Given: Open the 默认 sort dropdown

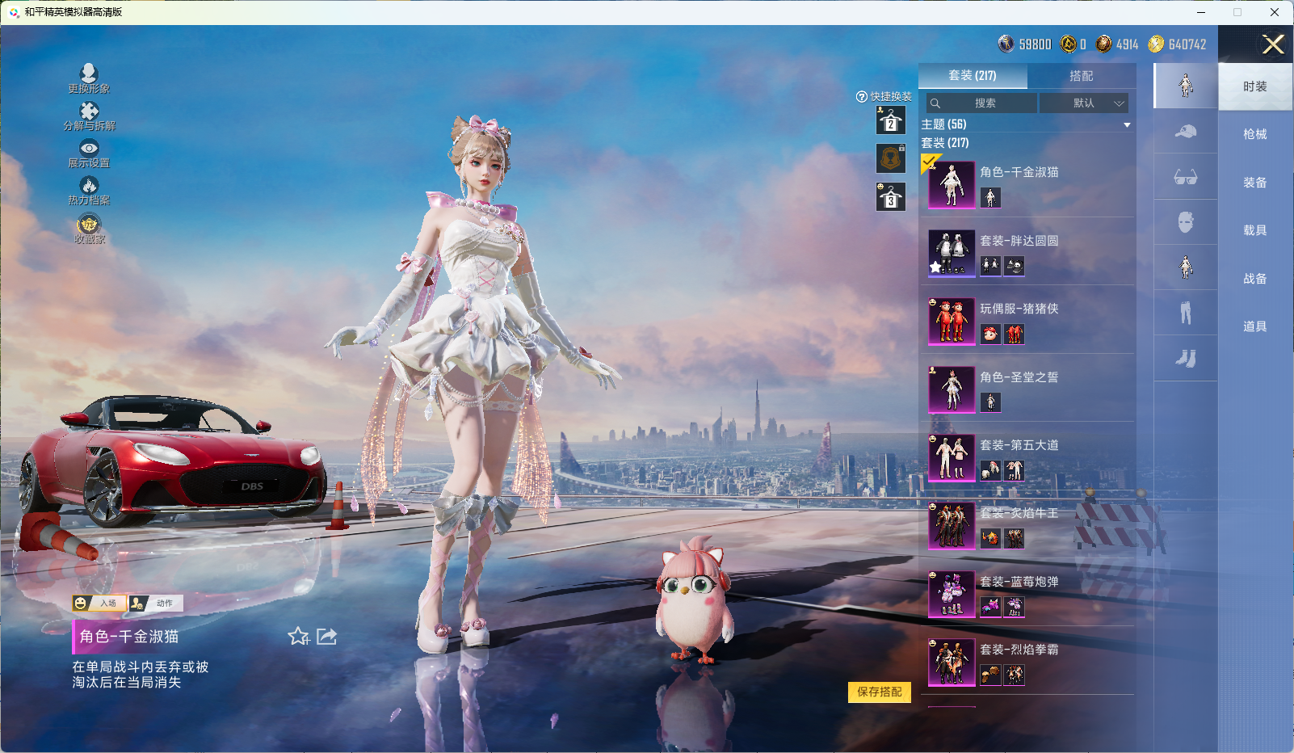Looking at the screenshot, I should (1083, 103).
